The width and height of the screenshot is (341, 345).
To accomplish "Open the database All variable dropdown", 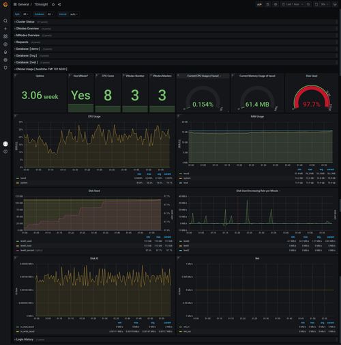I will [x=50, y=14].
